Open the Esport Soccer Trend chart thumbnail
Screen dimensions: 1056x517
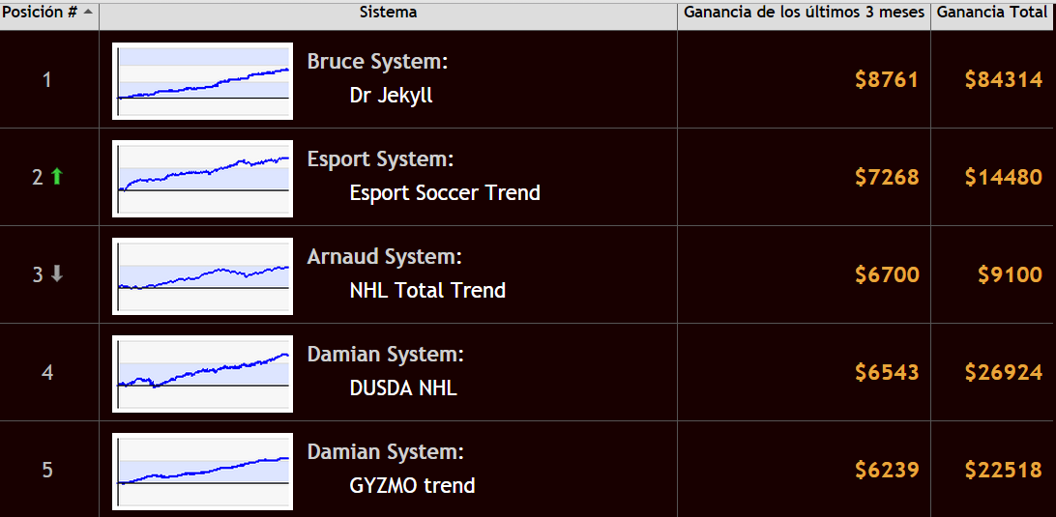pos(203,179)
